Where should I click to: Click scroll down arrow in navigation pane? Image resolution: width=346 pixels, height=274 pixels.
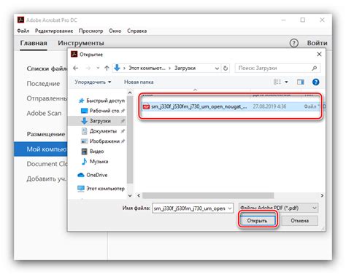(x=130, y=195)
